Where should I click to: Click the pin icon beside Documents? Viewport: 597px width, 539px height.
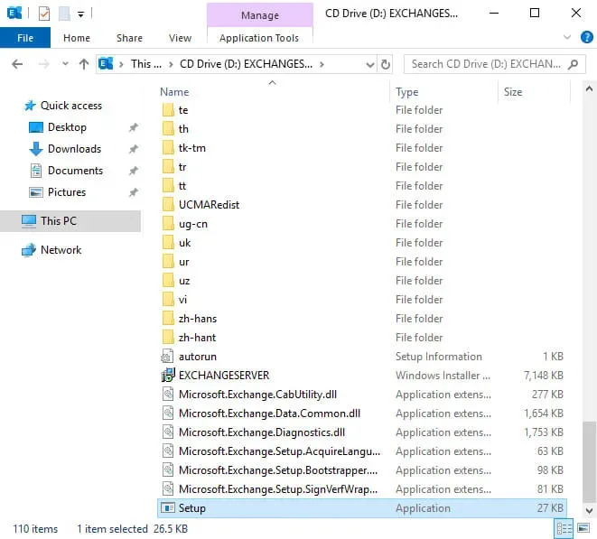tap(134, 171)
